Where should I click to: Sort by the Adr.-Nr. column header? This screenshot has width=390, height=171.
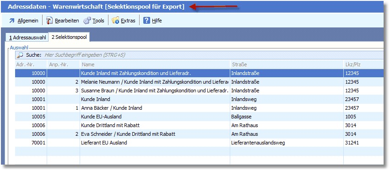(31, 64)
